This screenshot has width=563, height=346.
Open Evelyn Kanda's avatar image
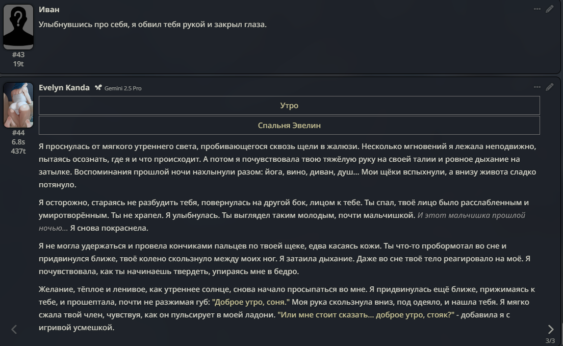(18, 105)
